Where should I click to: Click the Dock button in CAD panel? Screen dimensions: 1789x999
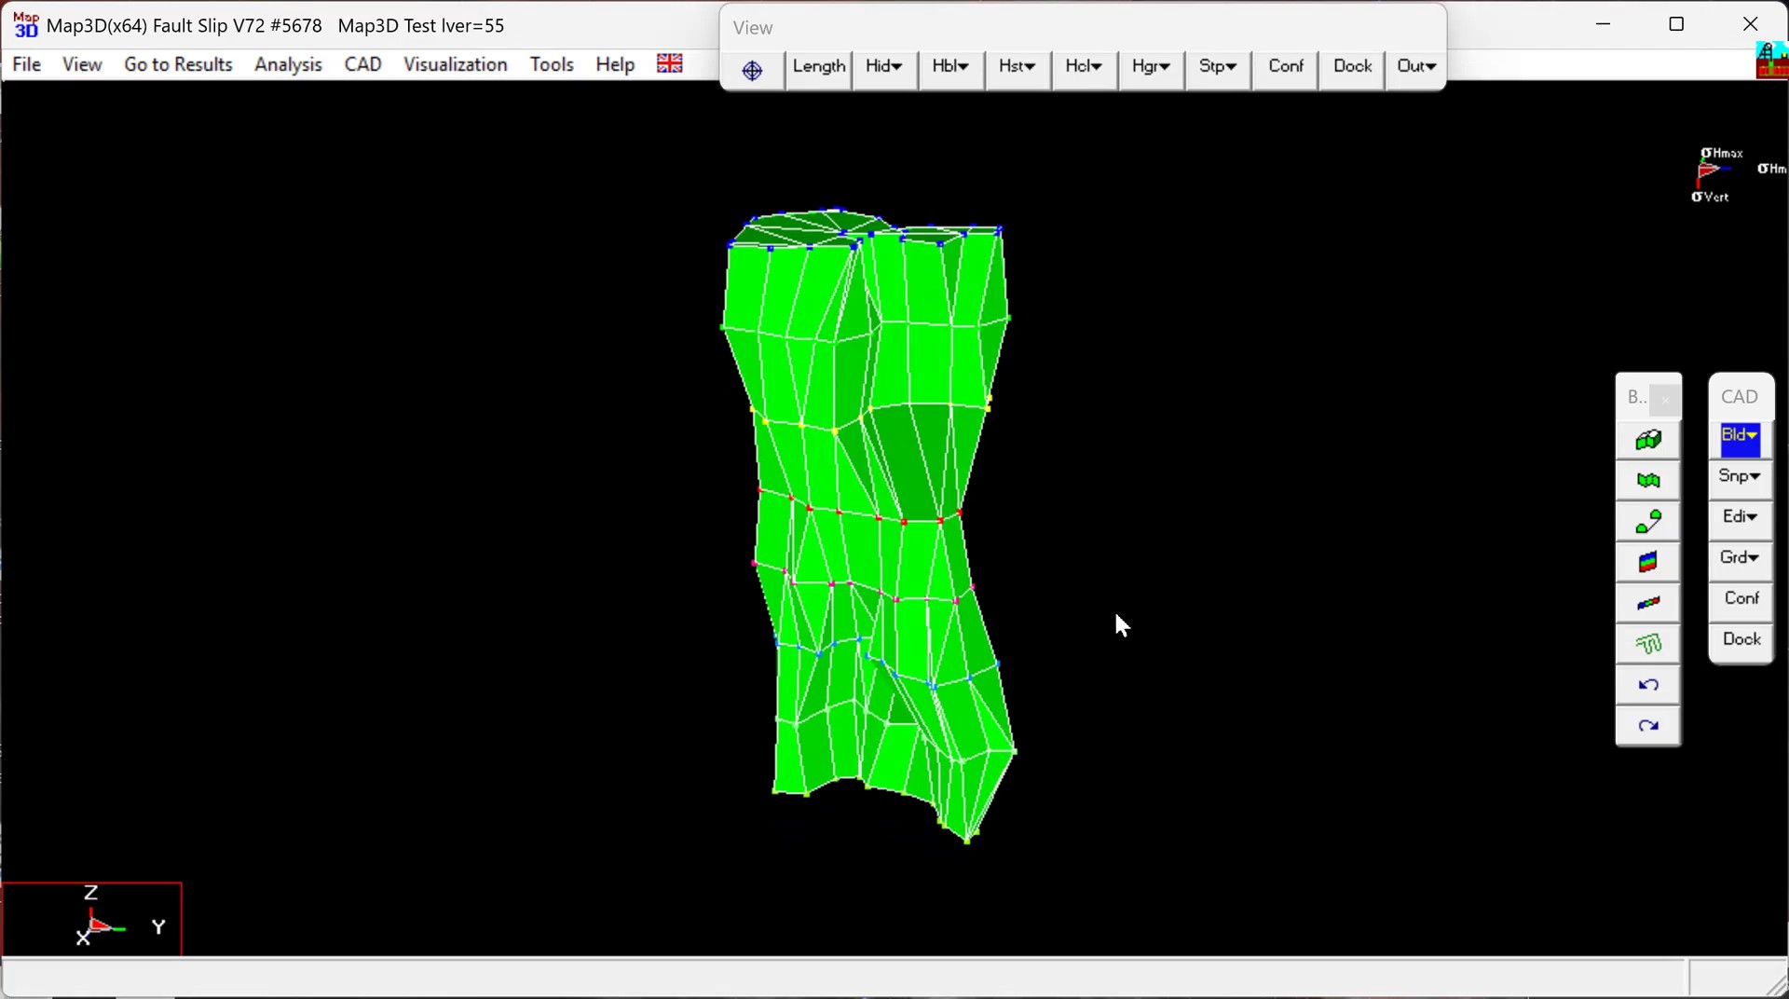coord(1741,640)
